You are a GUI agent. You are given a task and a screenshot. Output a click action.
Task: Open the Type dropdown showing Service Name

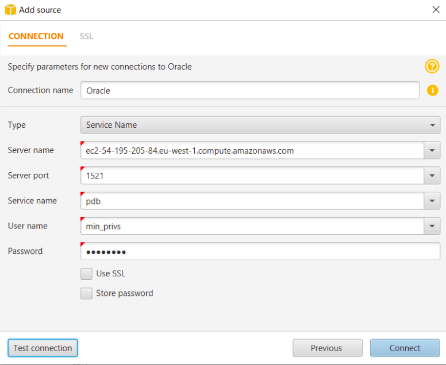pos(260,125)
